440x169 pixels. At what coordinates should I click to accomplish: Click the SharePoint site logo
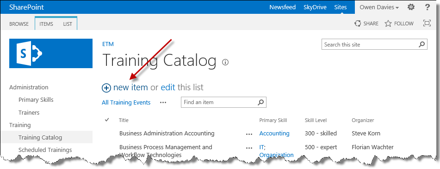pos(51,53)
